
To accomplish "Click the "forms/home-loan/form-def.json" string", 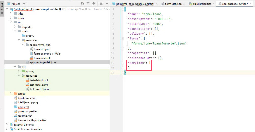I will coord(159,43).
